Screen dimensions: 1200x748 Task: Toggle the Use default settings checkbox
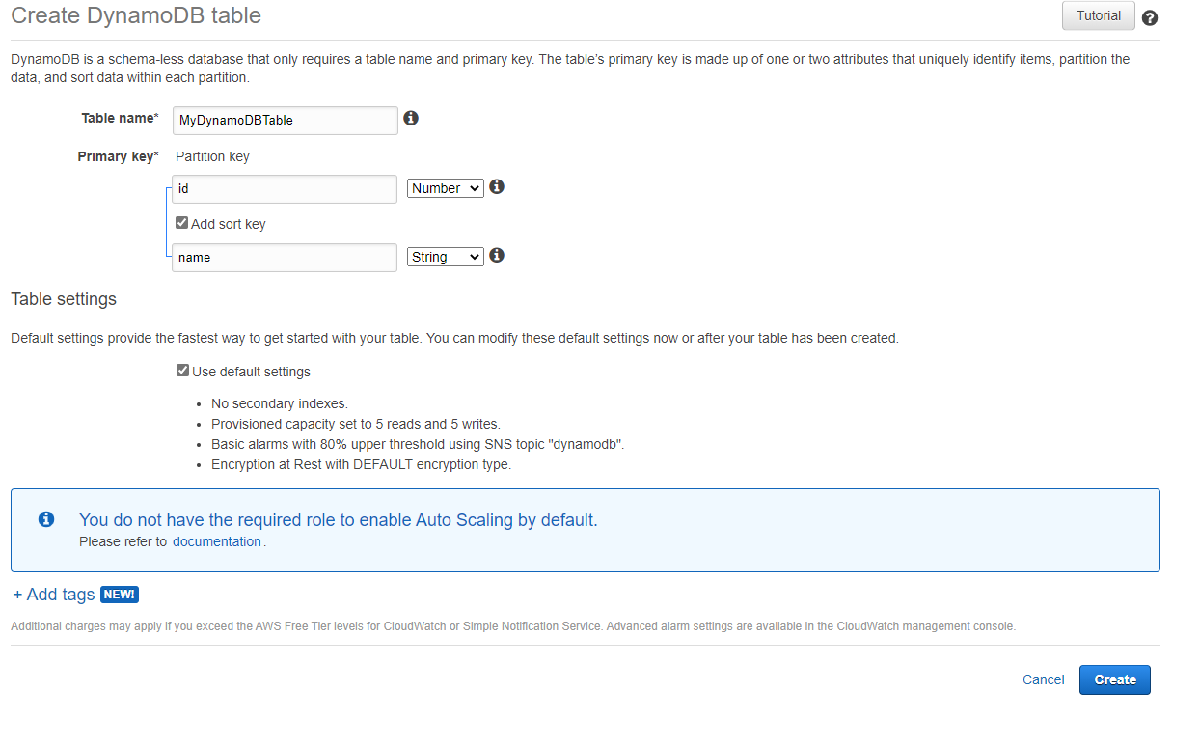(x=182, y=371)
